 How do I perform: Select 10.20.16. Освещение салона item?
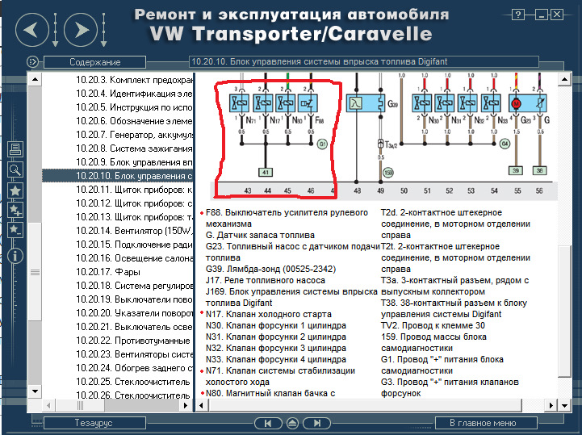point(134,258)
